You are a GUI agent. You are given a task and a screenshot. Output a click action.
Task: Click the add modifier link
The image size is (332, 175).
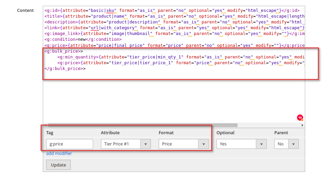[59, 153]
